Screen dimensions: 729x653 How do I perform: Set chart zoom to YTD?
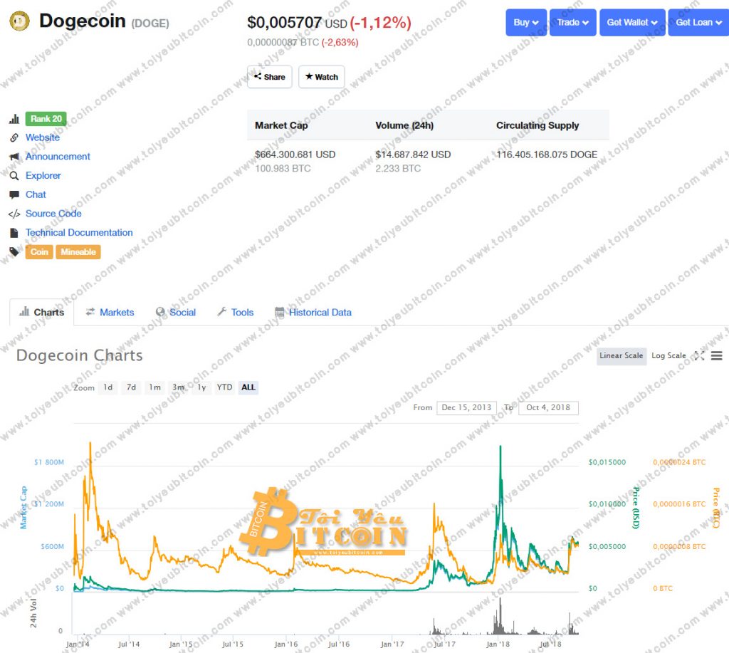(224, 387)
